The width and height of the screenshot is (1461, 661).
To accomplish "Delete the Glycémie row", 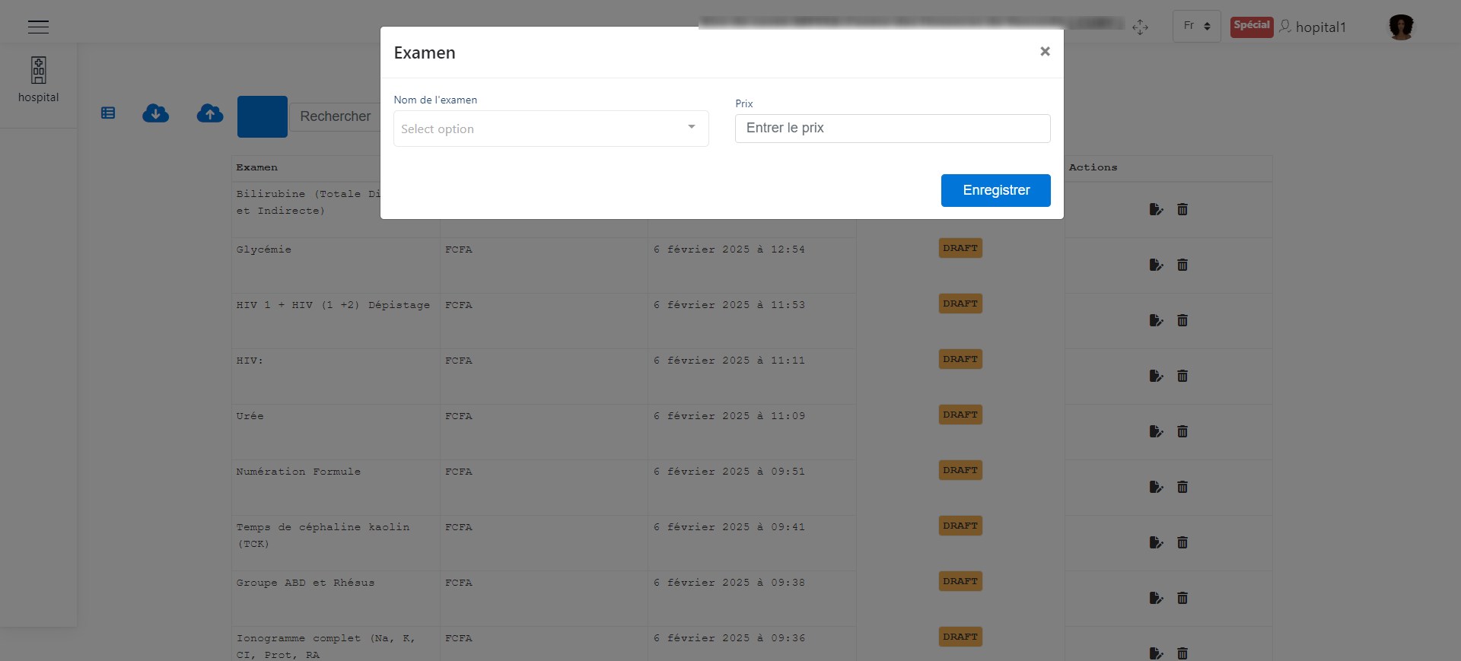I will 1182,265.
